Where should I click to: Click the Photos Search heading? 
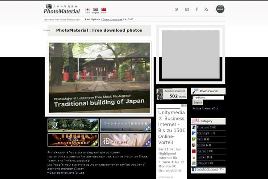tap(209, 91)
